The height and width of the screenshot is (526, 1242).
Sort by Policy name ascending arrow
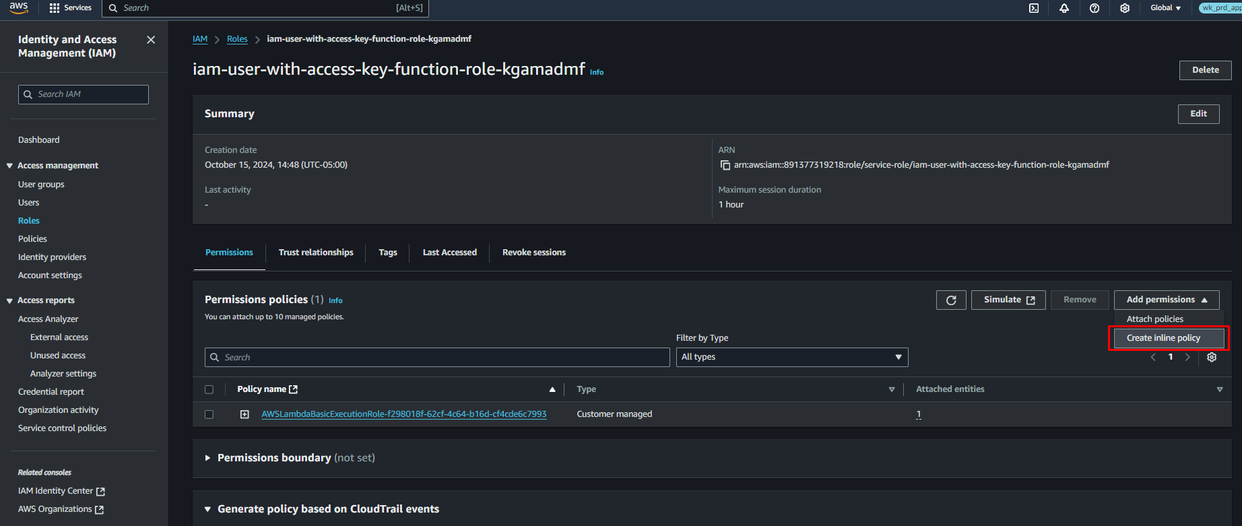(x=552, y=389)
